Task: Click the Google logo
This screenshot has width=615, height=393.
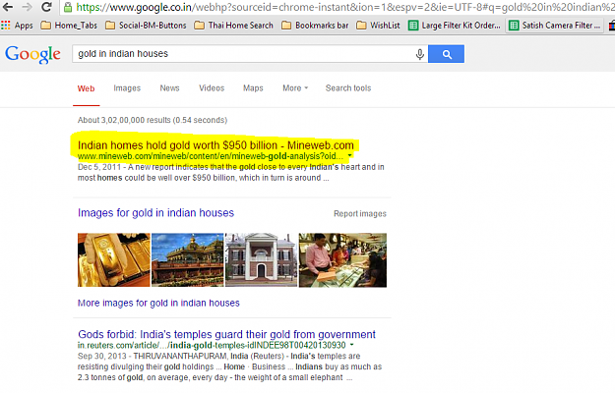Action: coord(32,54)
